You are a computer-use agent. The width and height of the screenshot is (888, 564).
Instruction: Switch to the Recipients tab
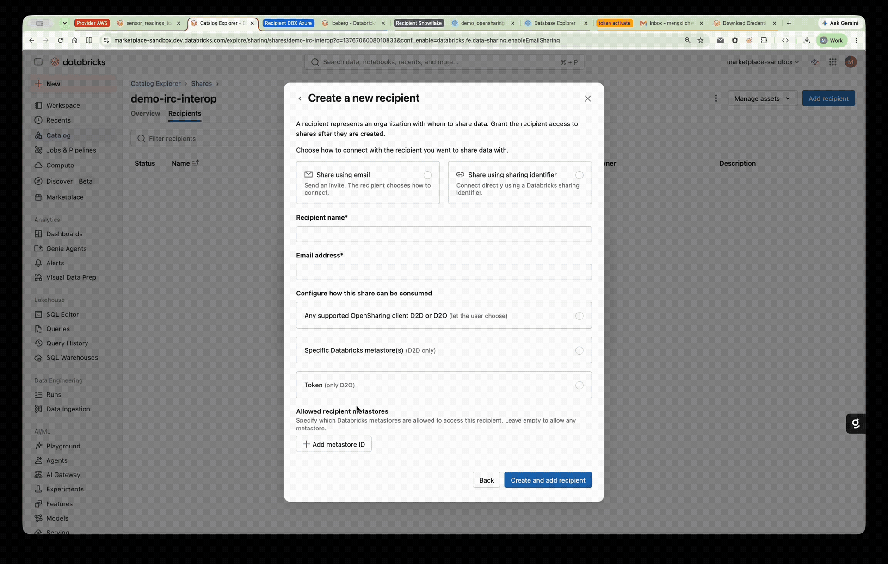point(185,113)
